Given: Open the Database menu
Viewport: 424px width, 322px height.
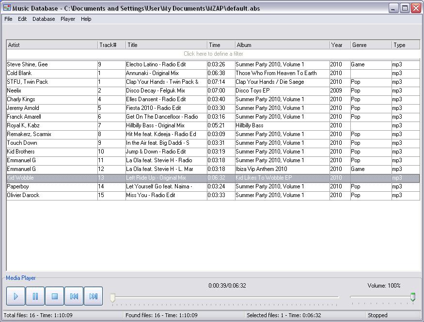Looking at the screenshot, I should tap(44, 19).
